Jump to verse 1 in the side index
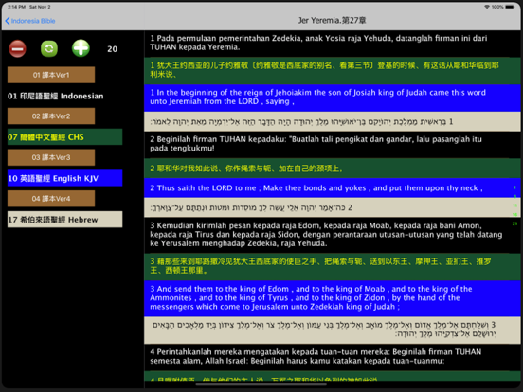Viewport: 523px width, 392px height. point(514,187)
